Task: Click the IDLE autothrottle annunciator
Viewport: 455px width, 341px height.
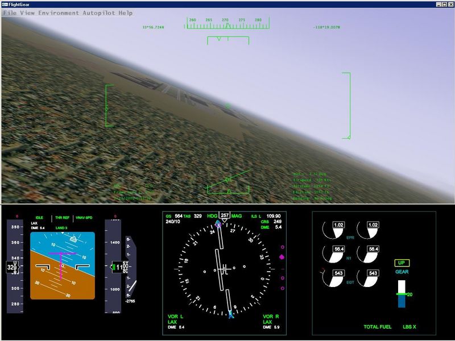Action: [x=39, y=218]
